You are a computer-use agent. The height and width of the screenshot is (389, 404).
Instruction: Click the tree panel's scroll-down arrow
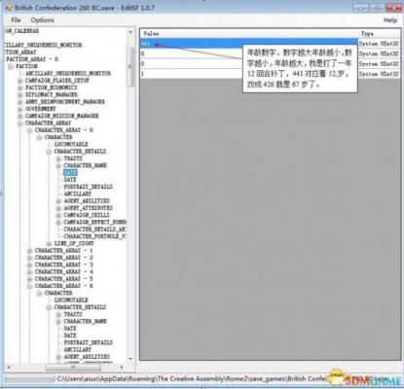pyautogui.click(x=130, y=359)
